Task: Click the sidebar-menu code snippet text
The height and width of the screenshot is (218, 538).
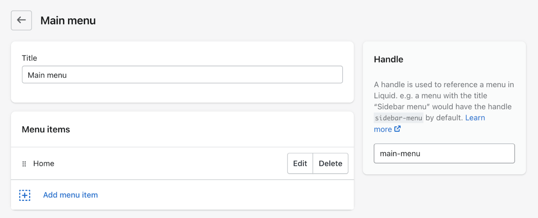Action: pos(398,118)
